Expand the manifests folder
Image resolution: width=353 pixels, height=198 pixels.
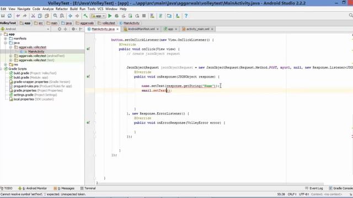tap(6, 38)
